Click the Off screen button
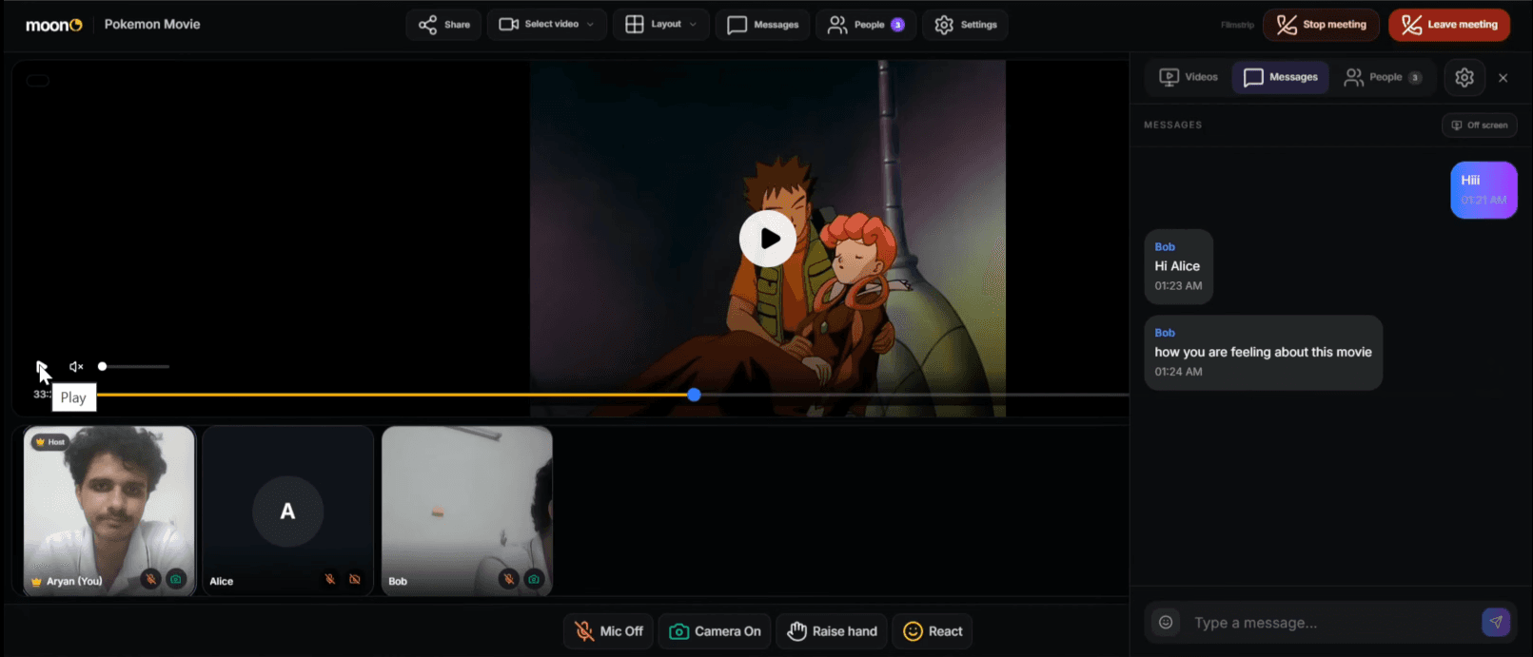This screenshot has width=1533, height=657. (1479, 126)
